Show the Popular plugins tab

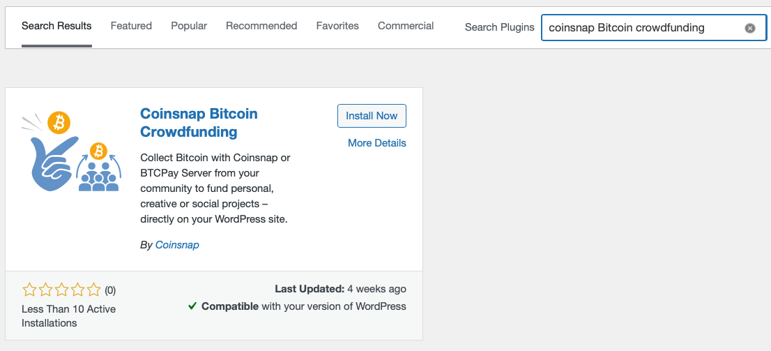[x=189, y=26]
